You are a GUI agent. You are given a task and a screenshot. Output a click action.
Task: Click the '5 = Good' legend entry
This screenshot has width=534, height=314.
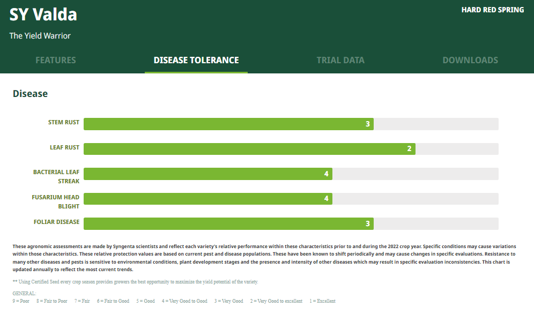point(145,301)
